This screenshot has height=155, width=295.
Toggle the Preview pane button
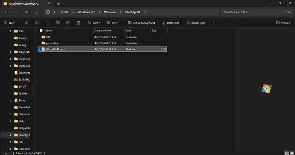click(283, 23)
